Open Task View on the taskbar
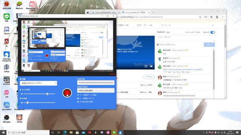This screenshot has width=241, height=135. pyautogui.click(x=59, y=132)
